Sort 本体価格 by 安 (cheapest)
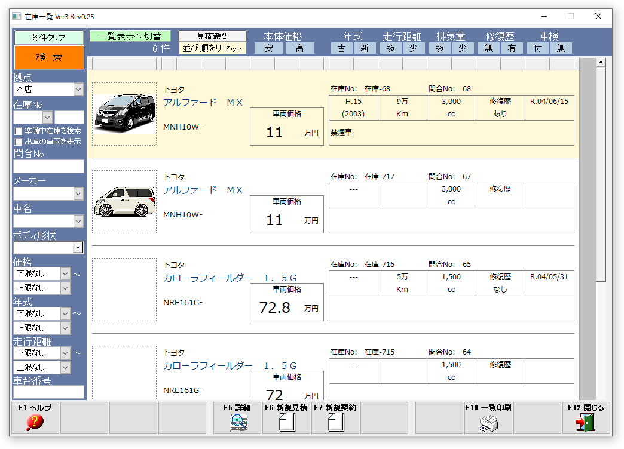Screen dimensions: 624x449 268,48
